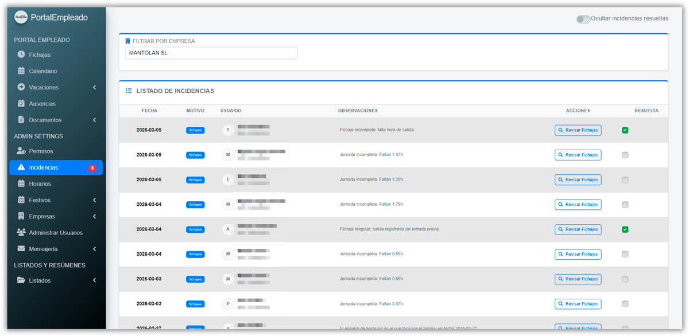Mark the Faltan 1.57h incident as resolved
Image resolution: width=689 pixels, height=336 pixels.
tap(625, 155)
